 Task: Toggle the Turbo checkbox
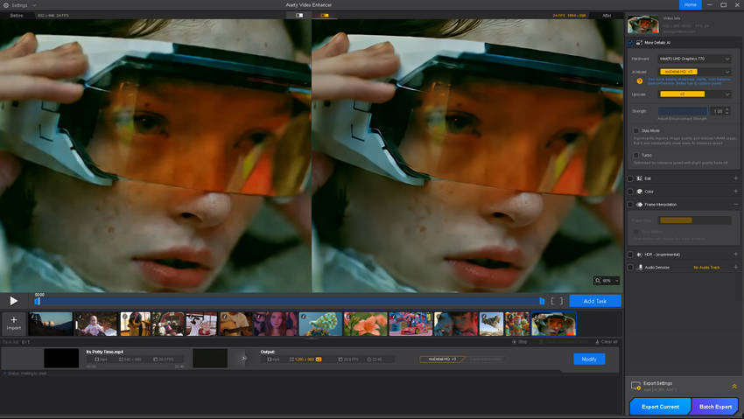pos(635,155)
